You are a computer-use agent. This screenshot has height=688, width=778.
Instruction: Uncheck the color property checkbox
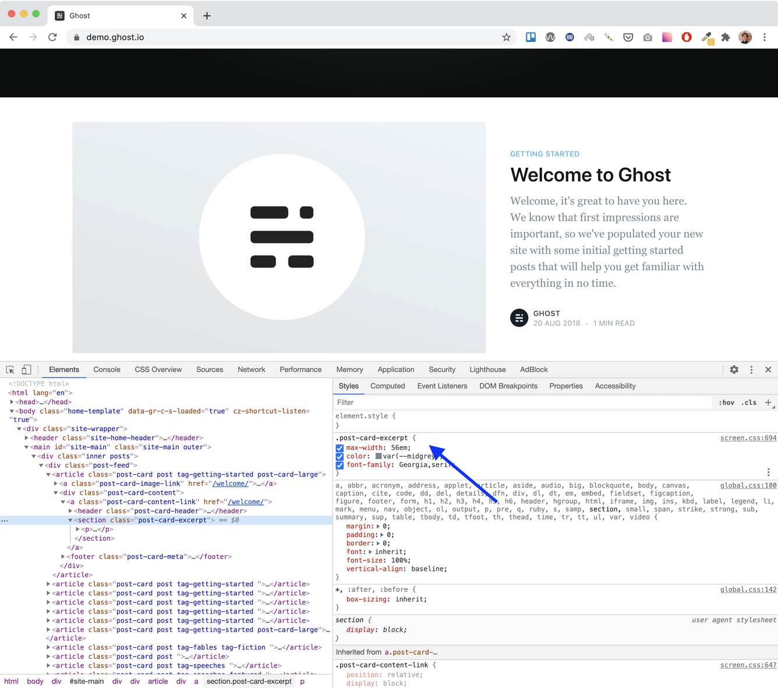(340, 457)
